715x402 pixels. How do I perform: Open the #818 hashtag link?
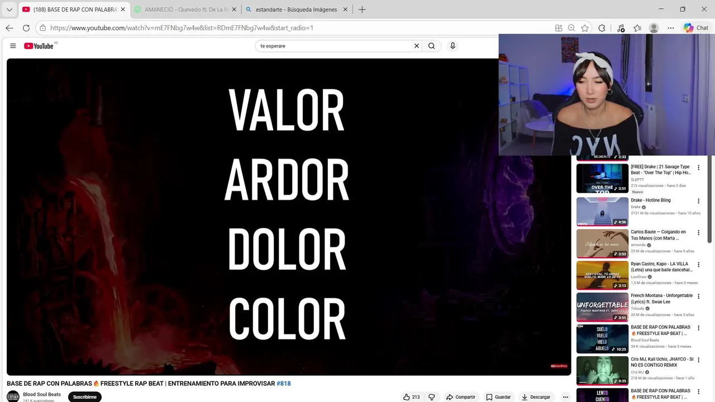284,384
